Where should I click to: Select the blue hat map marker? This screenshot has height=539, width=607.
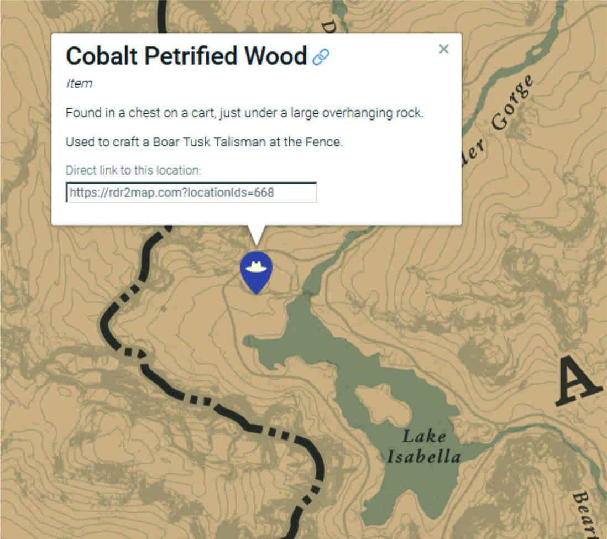[256, 269]
